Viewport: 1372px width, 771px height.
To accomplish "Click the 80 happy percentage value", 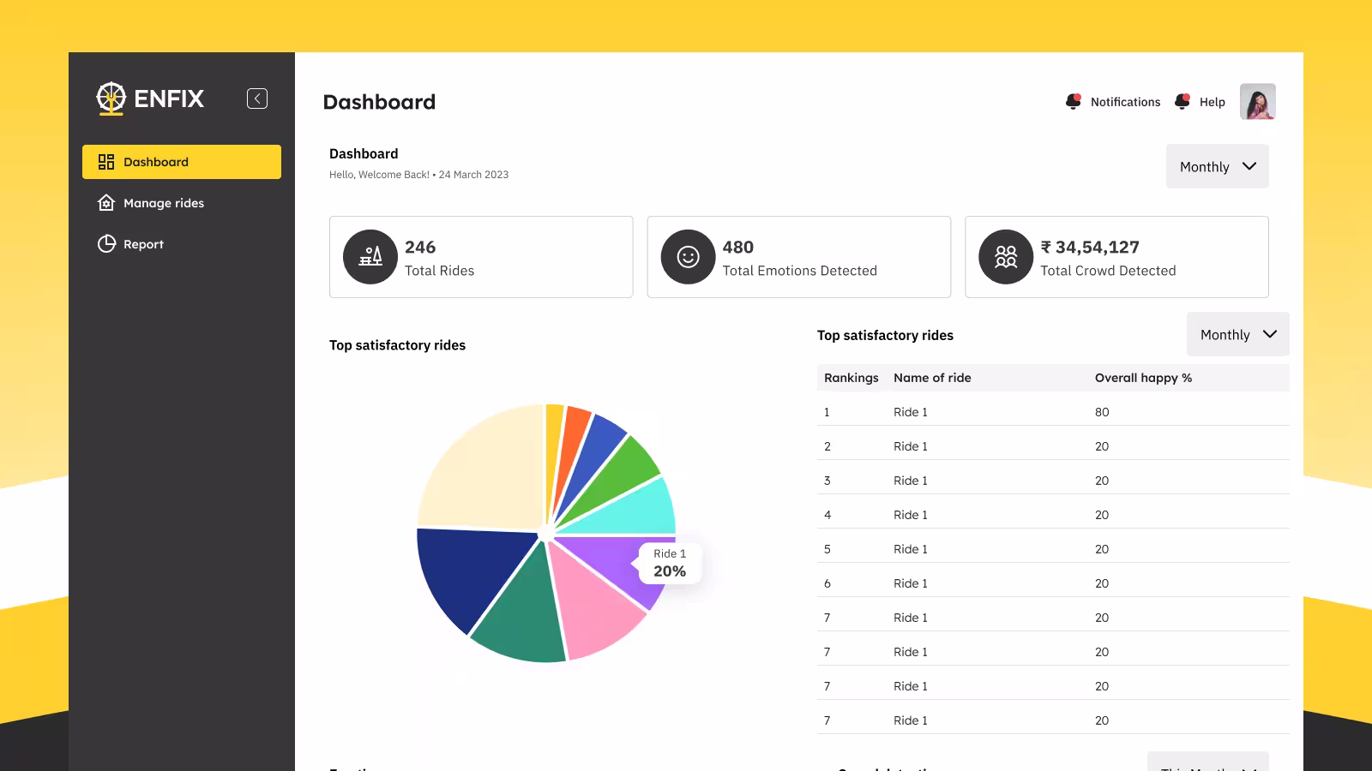I will [1102, 412].
